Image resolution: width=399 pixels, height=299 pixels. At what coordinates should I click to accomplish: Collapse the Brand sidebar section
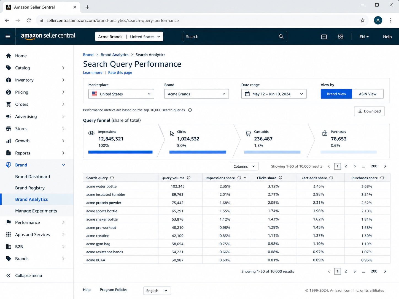point(63,165)
